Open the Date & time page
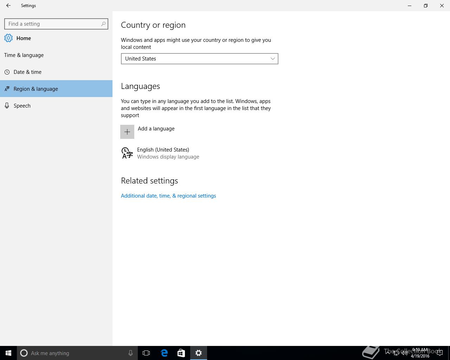450x360 pixels. (56, 72)
